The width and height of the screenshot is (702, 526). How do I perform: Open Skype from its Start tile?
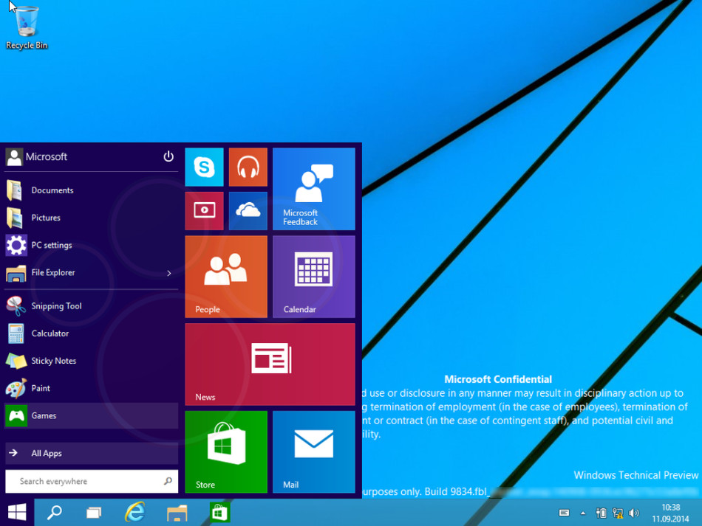pos(204,167)
